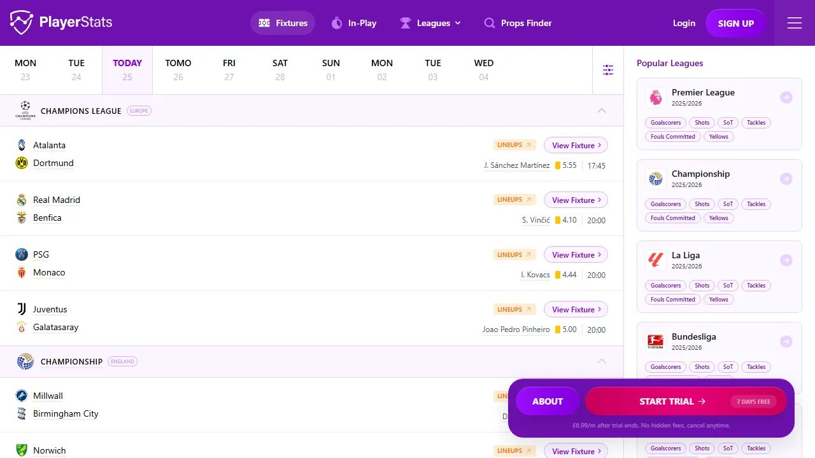
Task: Click the PlayerStats logo icon
Action: click(21, 22)
